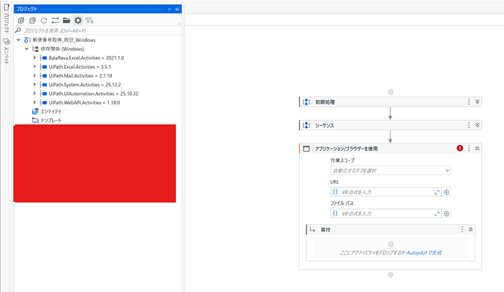Collapse the アプリケーション/ブラウザーを使用 activity
Viewport: 504px width, 292px height.
click(478, 149)
